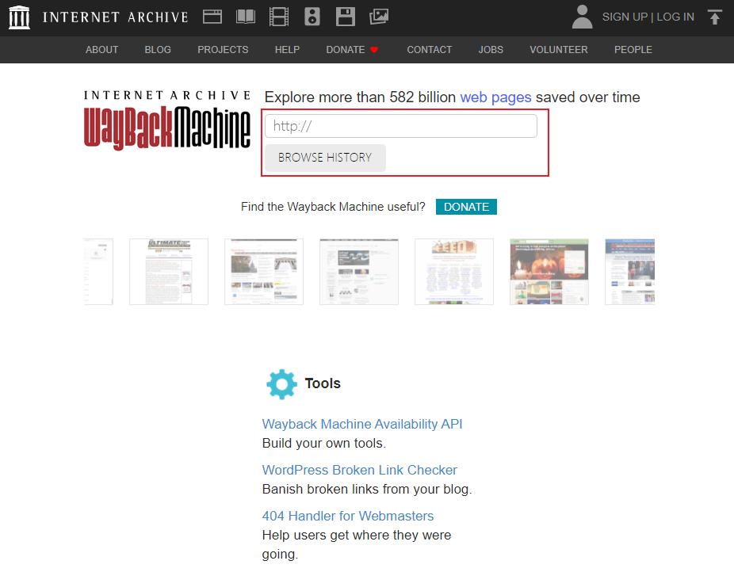Open the partially visible leftmost thumbnail
Screen dimensions: 734x572
[x=98, y=272]
